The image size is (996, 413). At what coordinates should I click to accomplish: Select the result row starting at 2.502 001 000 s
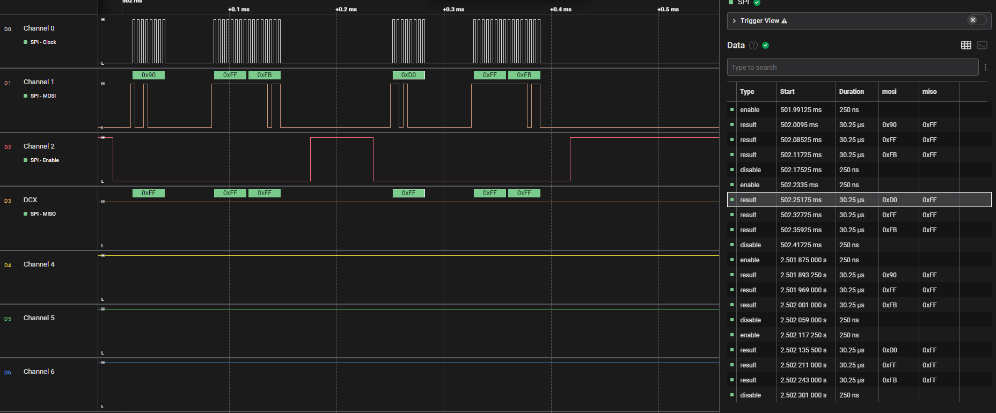pos(859,305)
